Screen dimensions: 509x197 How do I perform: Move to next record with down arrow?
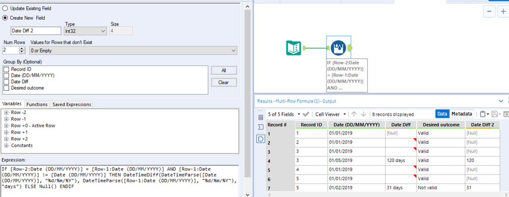point(363,114)
